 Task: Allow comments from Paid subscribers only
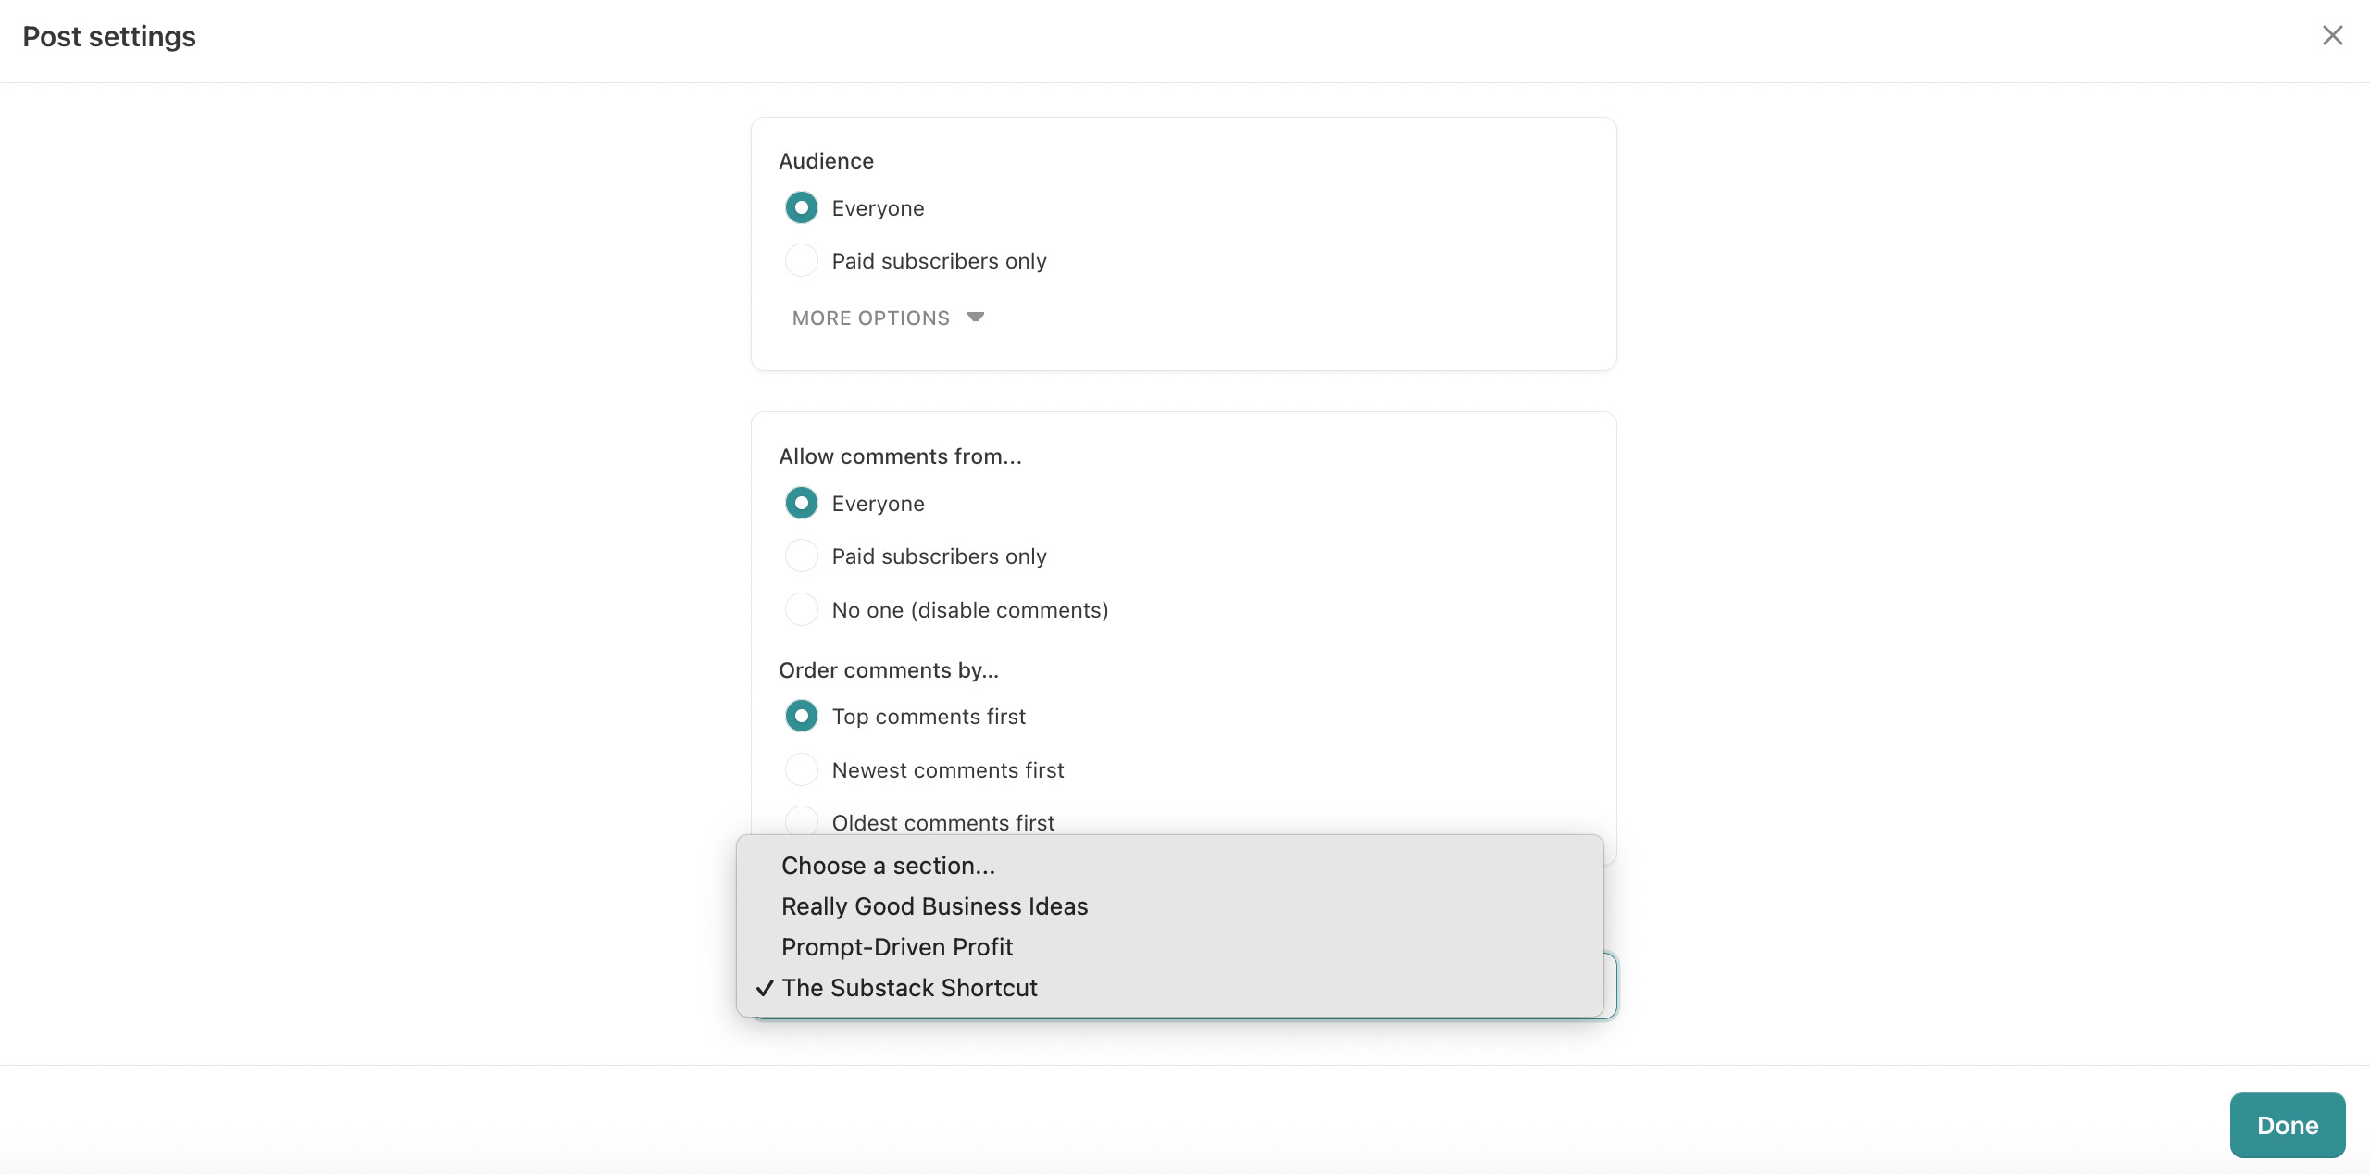point(801,556)
